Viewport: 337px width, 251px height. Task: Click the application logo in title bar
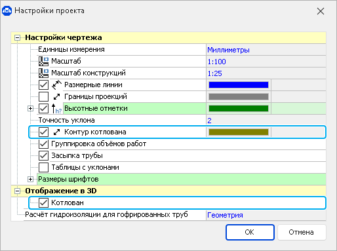coord(7,10)
